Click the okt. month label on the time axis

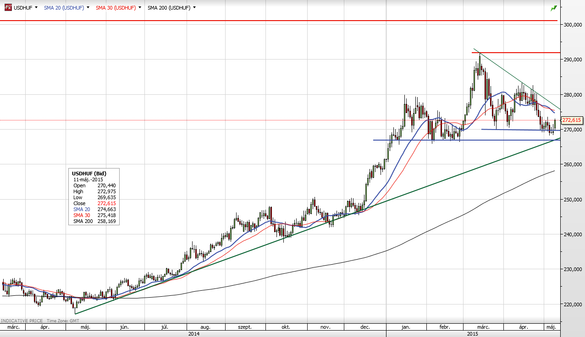click(286, 327)
